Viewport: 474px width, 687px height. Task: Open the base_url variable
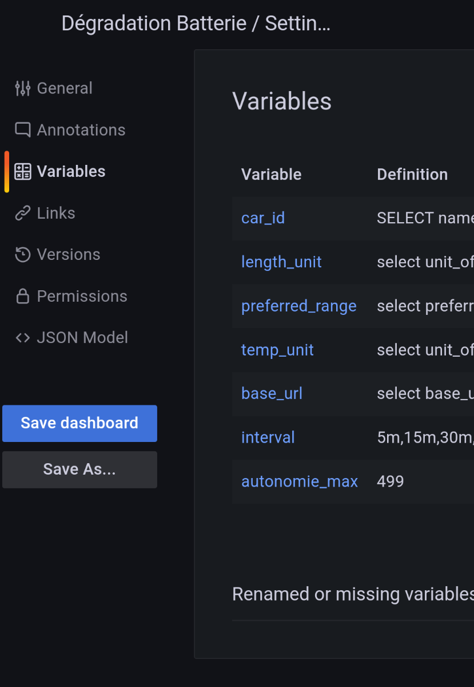[272, 393]
